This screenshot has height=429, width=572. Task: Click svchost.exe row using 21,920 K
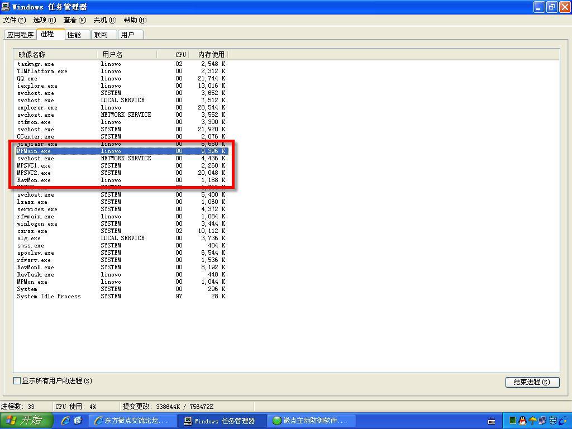click(x=121, y=130)
